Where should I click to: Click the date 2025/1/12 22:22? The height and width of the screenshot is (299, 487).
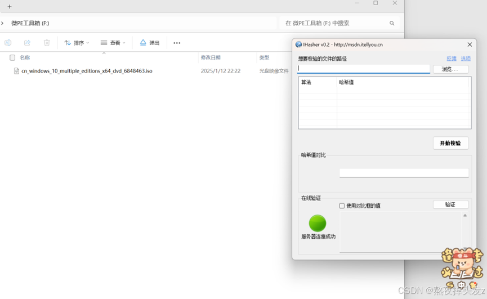221,71
